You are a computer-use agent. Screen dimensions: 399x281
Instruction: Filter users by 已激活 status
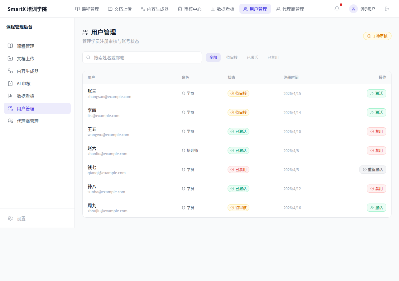(252, 57)
